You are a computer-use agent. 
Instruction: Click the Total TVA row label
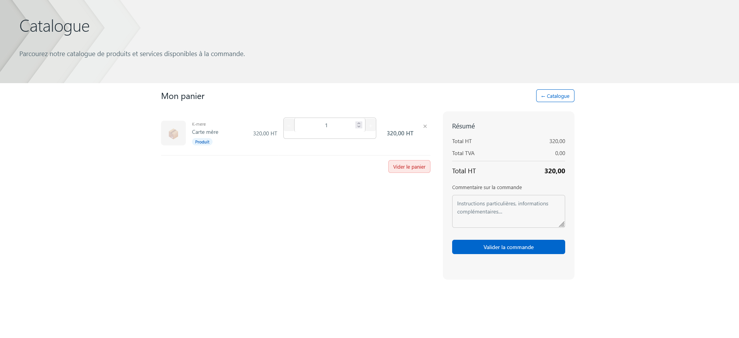(x=463, y=154)
